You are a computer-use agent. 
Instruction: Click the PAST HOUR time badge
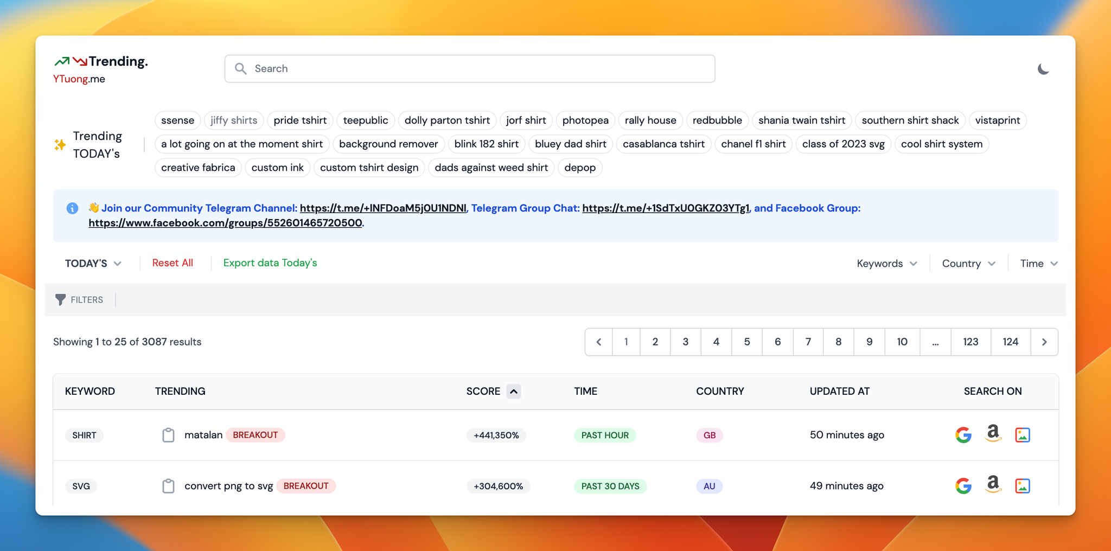(x=605, y=435)
